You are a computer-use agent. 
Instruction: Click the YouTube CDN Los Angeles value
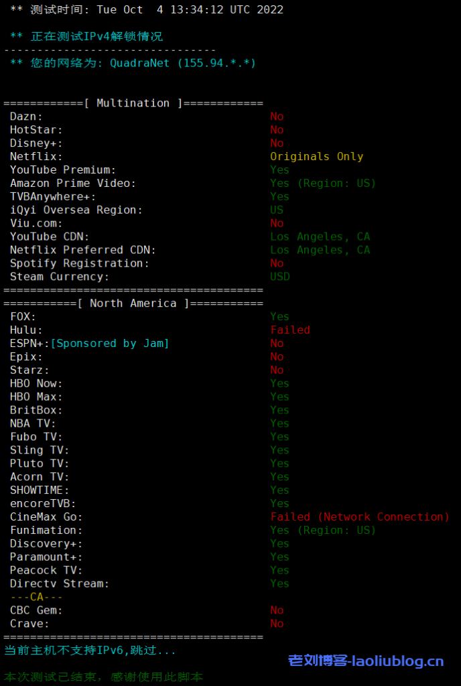[320, 237]
